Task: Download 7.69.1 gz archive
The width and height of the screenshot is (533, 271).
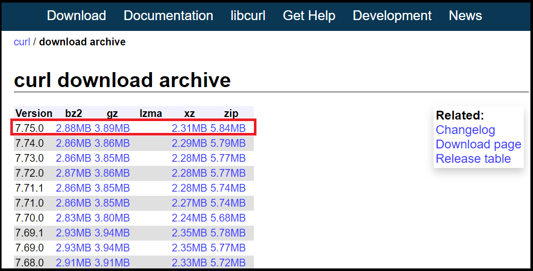Action: click(x=112, y=233)
